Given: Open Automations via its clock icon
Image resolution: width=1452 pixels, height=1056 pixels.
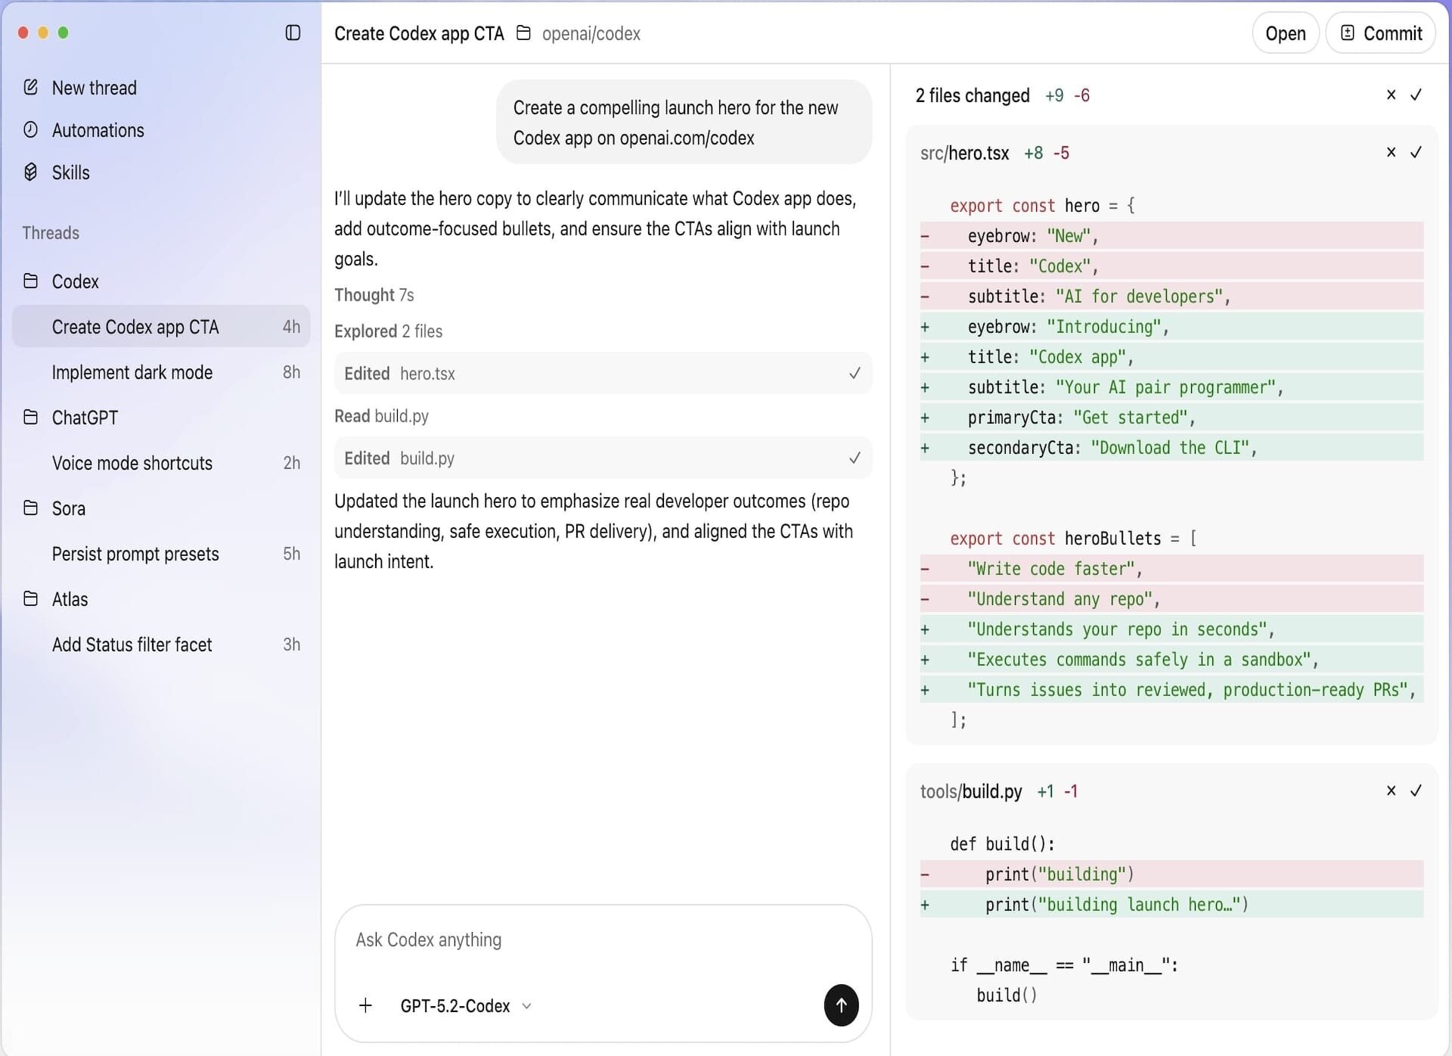Looking at the screenshot, I should 30,129.
